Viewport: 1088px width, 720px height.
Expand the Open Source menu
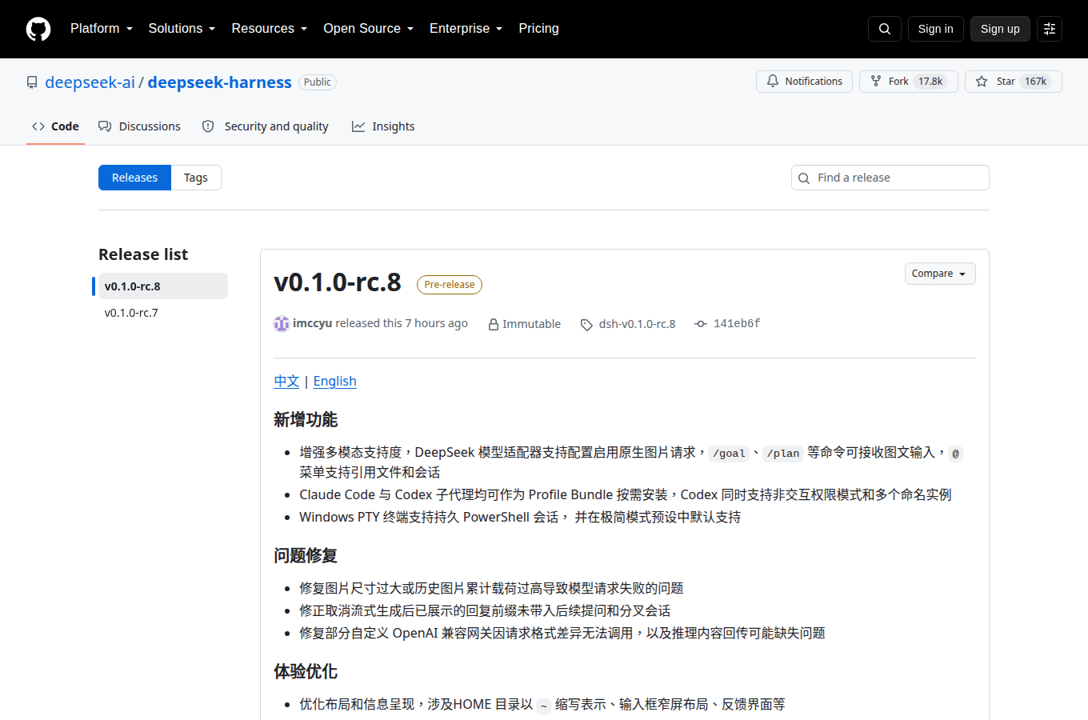(x=368, y=29)
